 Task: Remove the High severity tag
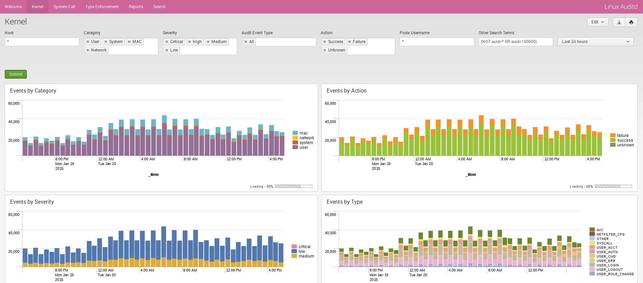pos(189,42)
